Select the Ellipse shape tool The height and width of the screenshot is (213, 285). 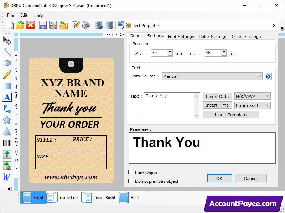pyautogui.click(x=7, y=63)
